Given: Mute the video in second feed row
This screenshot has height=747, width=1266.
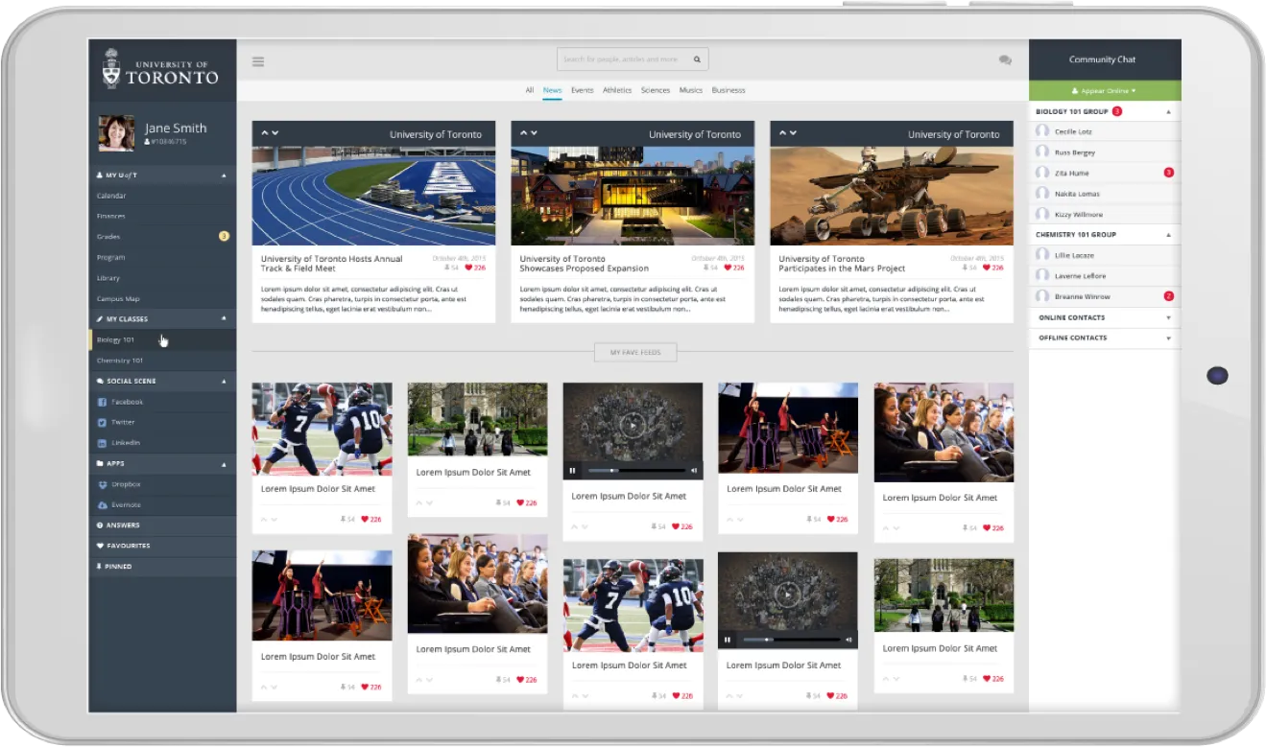Looking at the screenshot, I should [x=848, y=640].
